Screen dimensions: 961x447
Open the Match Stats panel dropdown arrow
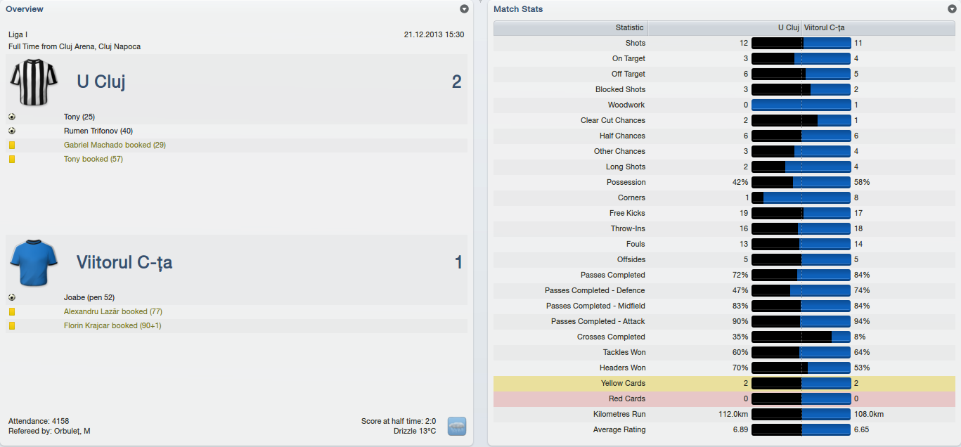pyautogui.click(x=952, y=9)
